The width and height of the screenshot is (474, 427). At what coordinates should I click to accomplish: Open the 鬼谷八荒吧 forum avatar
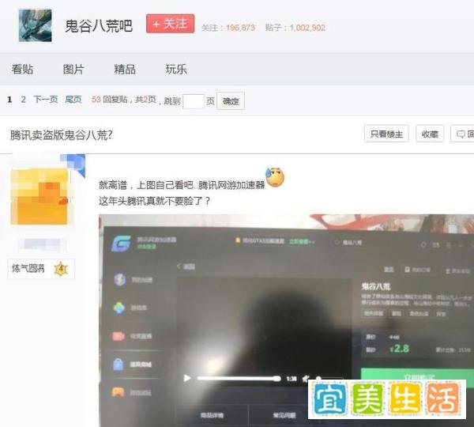[x=35, y=25]
